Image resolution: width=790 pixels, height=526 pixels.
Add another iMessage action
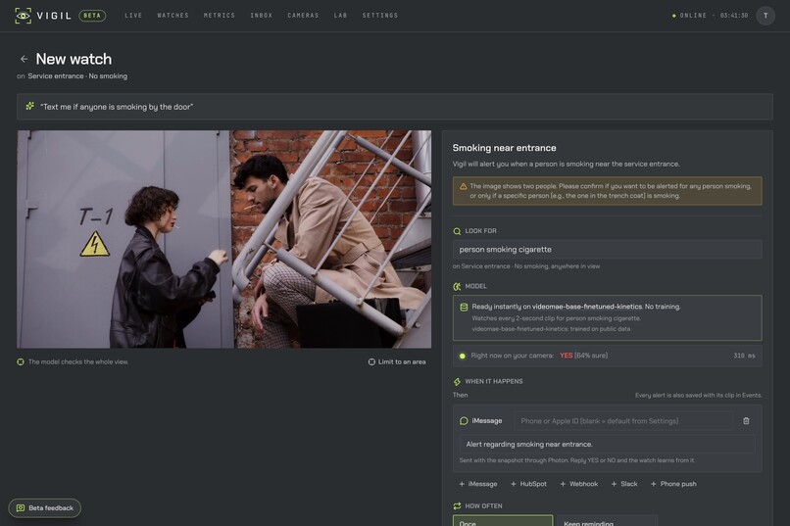point(477,484)
